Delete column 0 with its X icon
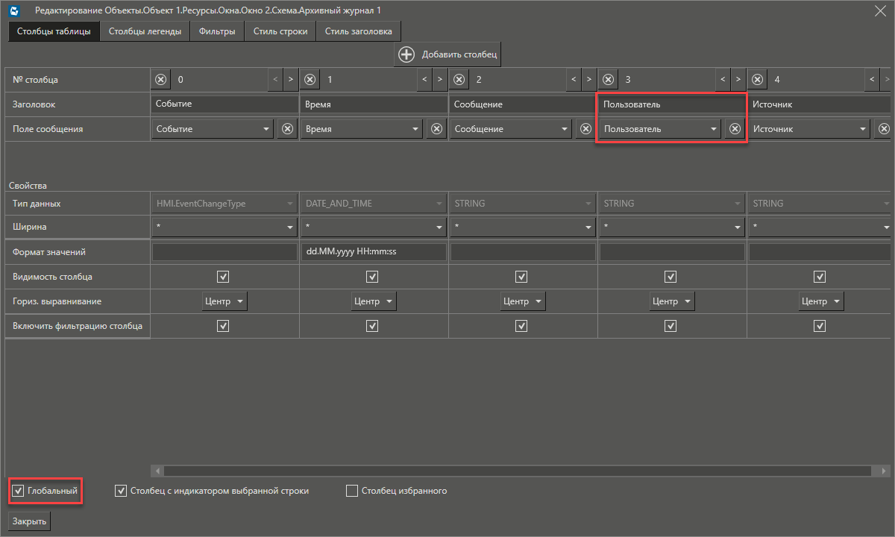Image resolution: width=895 pixels, height=537 pixels. [161, 79]
